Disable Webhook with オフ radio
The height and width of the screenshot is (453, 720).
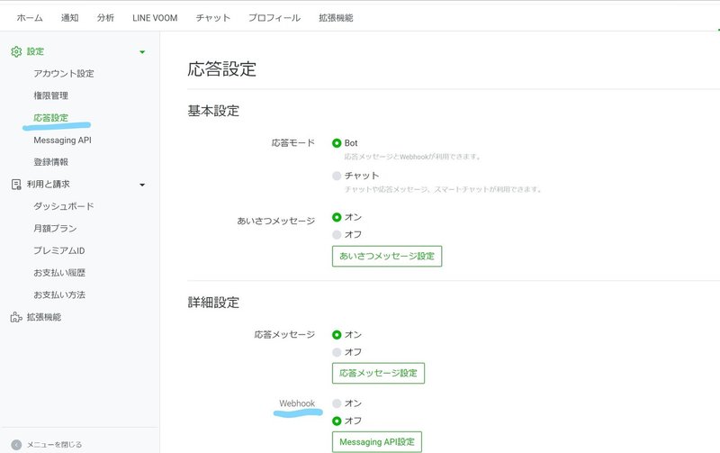click(337, 421)
